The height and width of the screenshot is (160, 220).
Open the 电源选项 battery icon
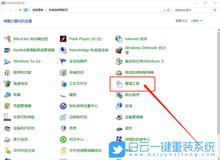(7, 84)
